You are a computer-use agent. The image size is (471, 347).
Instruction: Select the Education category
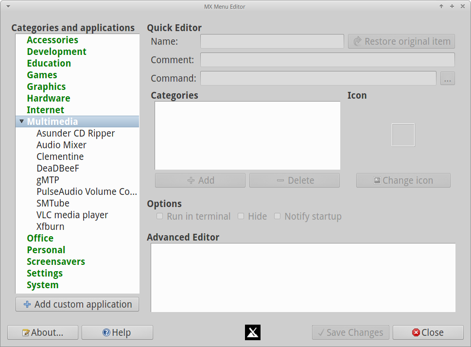click(49, 63)
